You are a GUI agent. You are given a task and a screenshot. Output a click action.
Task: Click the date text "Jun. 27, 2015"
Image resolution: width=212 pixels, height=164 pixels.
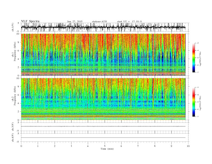75,21
